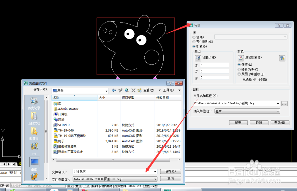Open the 网络 entry in file list
The image size is (297, 191).
pyautogui.click(x=59, y=120)
